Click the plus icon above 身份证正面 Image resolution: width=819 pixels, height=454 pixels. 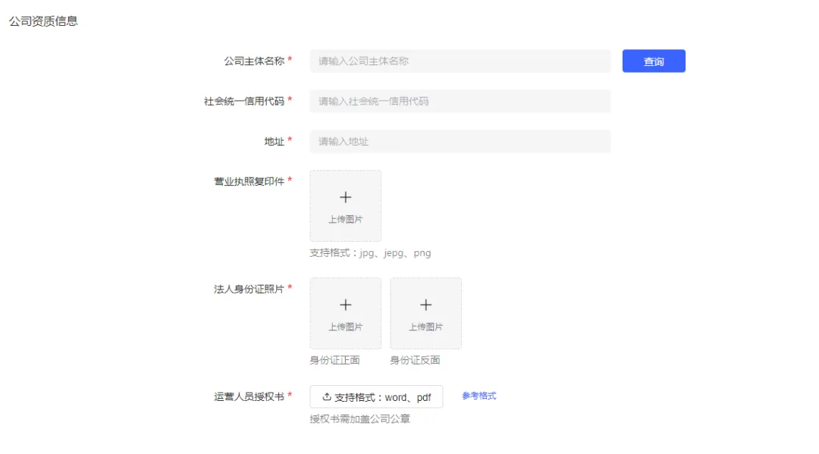[345, 305]
